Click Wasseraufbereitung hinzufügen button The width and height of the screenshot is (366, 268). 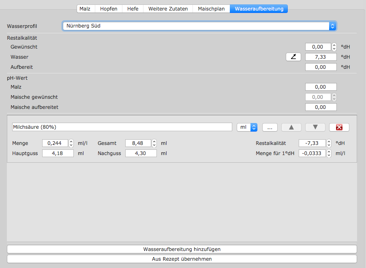pos(182,249)
